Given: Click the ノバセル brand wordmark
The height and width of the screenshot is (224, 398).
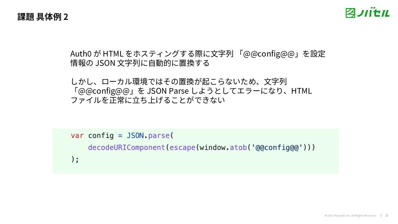Looking at the screenshot, I should [x=373, y=13].
